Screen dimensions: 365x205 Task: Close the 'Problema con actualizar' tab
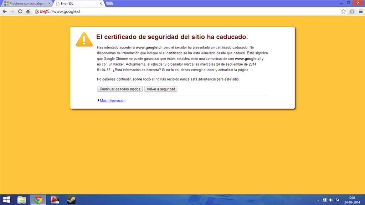point(49,4)
